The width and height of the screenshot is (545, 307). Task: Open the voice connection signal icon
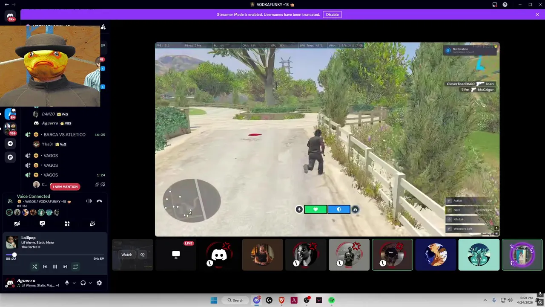click(10, 201)
